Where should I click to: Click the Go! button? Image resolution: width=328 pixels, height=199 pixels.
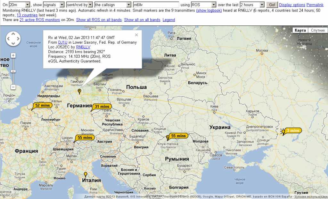point(272,5)
